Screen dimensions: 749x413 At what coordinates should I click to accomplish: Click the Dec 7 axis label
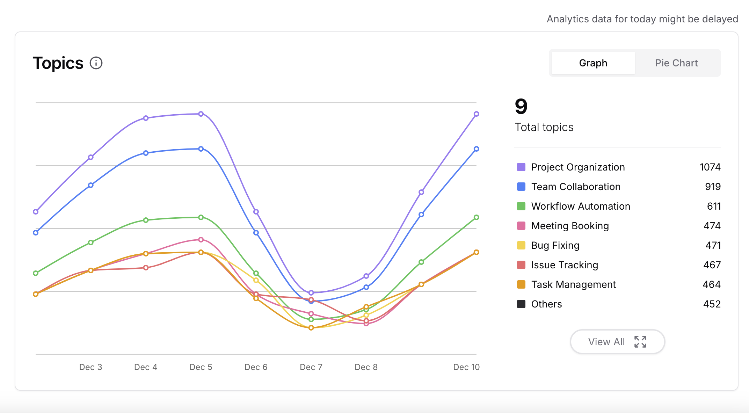pyautogui.click(x=311, y=367)
